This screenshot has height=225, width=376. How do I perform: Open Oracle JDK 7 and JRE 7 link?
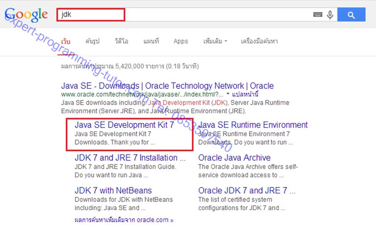coord(247,191)
